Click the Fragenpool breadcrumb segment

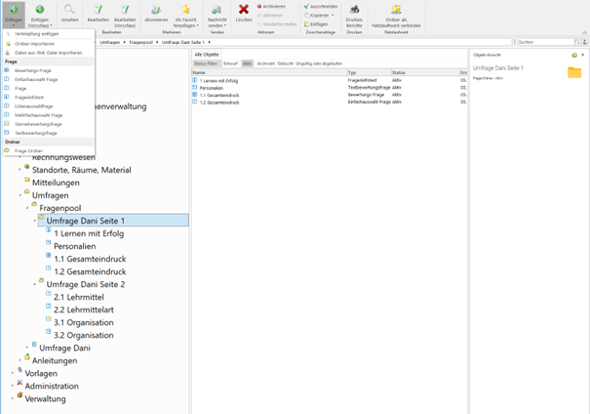141,42
